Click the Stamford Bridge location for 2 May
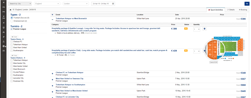 click(x=143, y=72)
